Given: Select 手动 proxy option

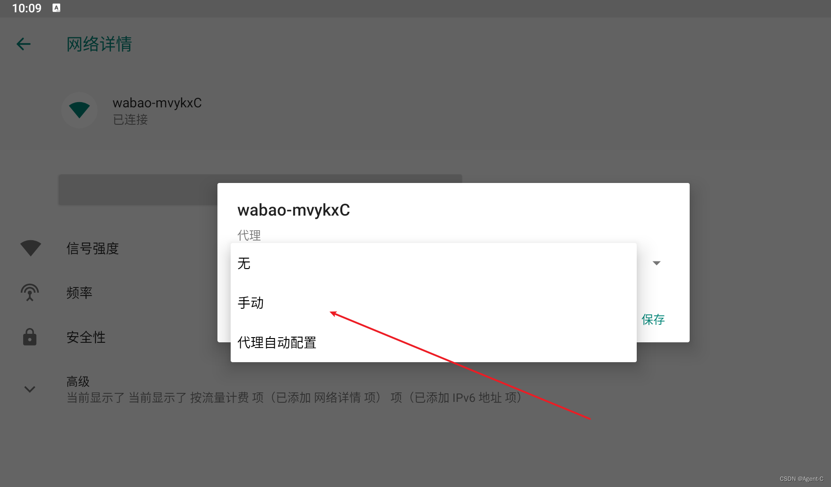Looking at the screenshot, I should point(433,303).
